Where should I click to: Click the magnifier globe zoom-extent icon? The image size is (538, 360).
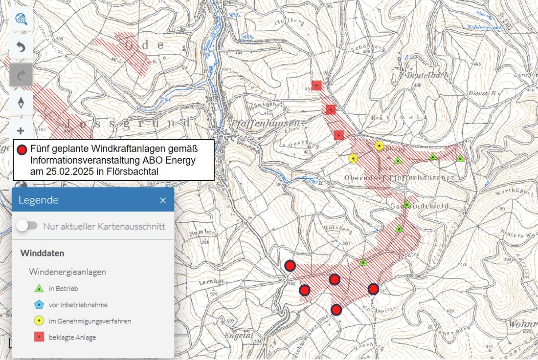click(x=21, y=19)
